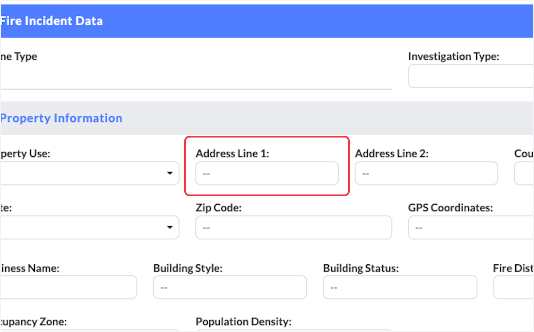Click the Investigation Type field

click(x=471, y=76)
